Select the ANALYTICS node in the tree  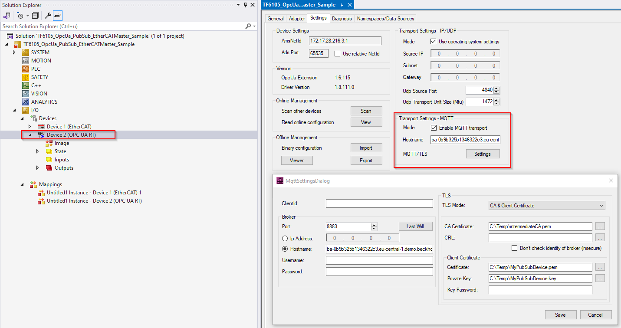pyautogui.click(x=44, y=102)
